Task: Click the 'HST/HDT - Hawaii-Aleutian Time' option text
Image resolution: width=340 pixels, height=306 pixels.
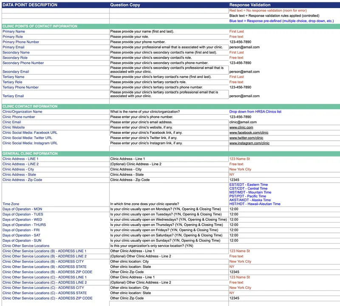Action: [x=255, y=204]
